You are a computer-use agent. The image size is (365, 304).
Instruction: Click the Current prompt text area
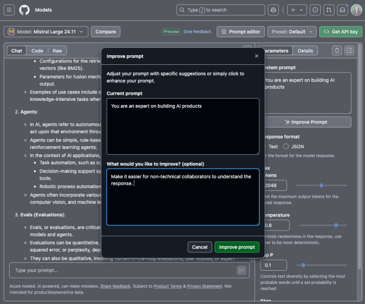pos(183,126)
